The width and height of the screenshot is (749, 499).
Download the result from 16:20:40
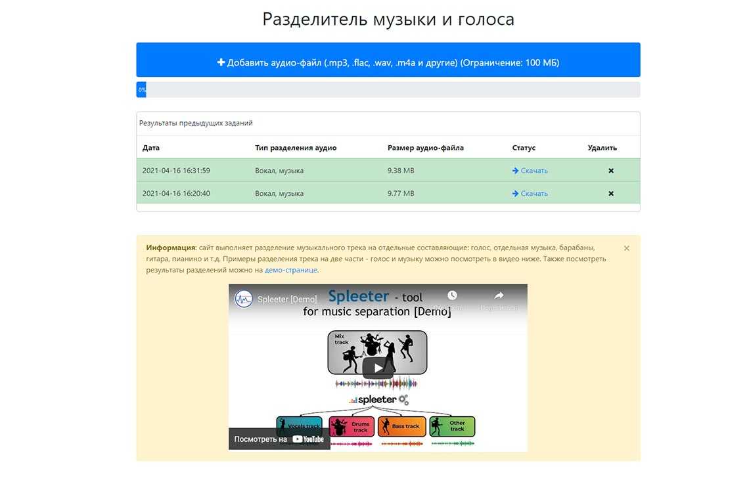pyautogui.click(x=530, y=194)
